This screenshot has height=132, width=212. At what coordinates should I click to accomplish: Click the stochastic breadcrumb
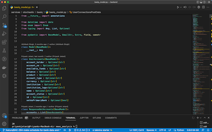[x=28, y=12]
